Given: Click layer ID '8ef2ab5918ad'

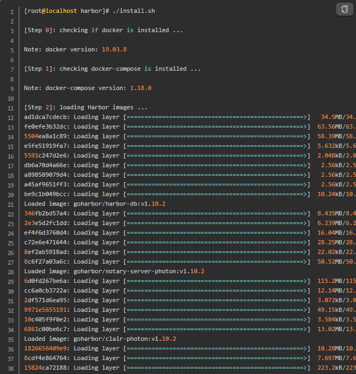Looking at the screenshot, I should coord(46,252).
